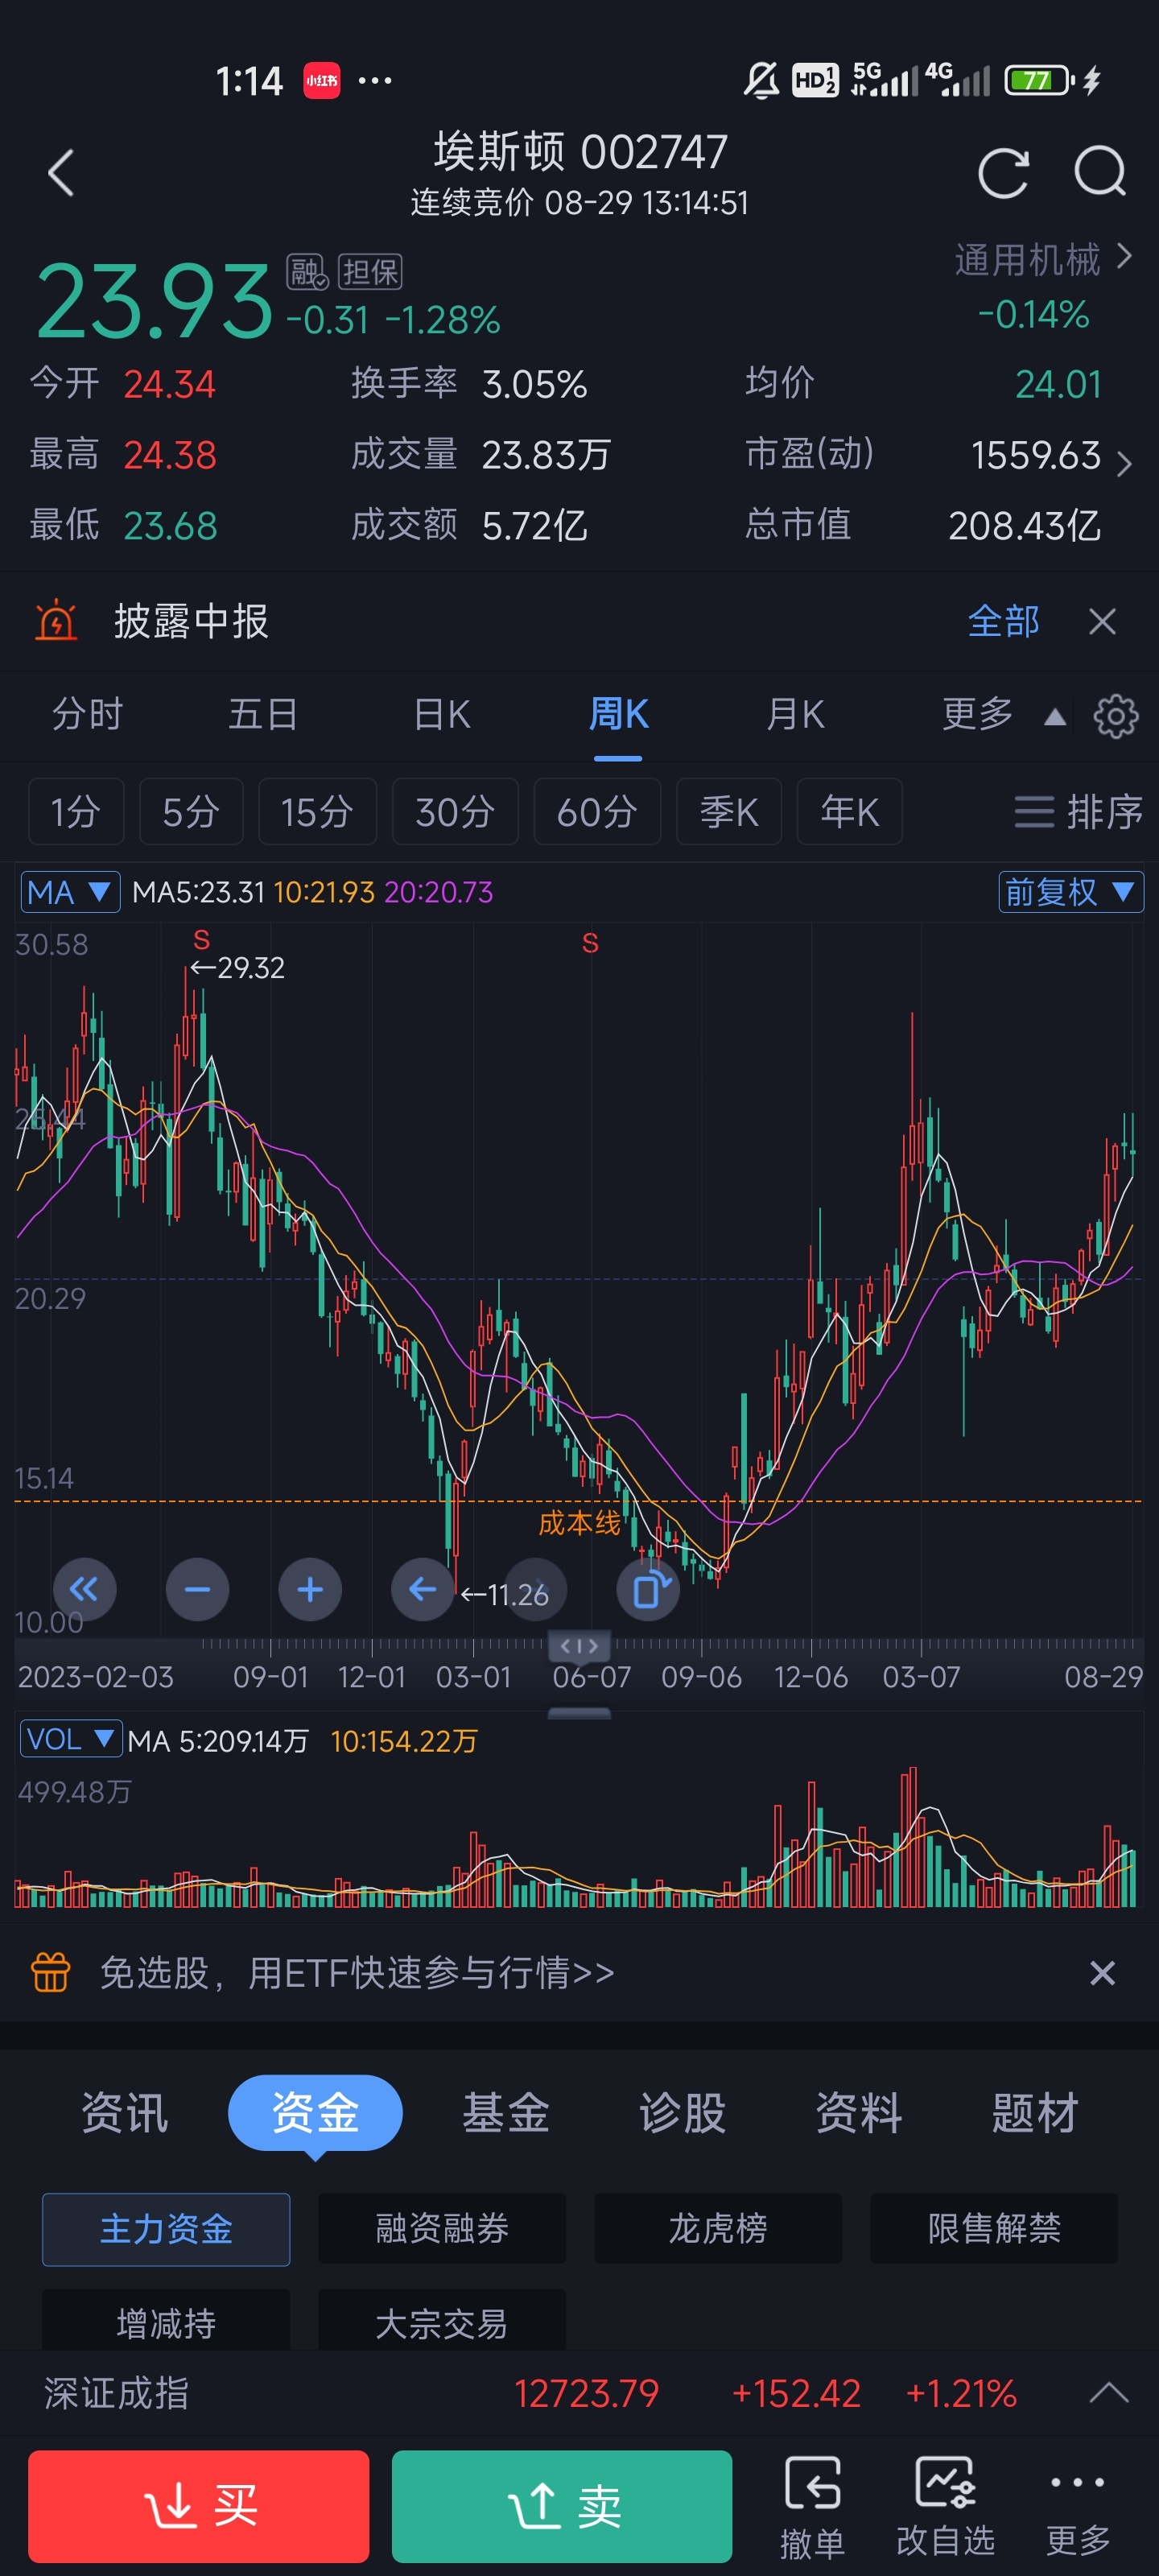Switch to 分时 intraday tab

coord(87,714)
